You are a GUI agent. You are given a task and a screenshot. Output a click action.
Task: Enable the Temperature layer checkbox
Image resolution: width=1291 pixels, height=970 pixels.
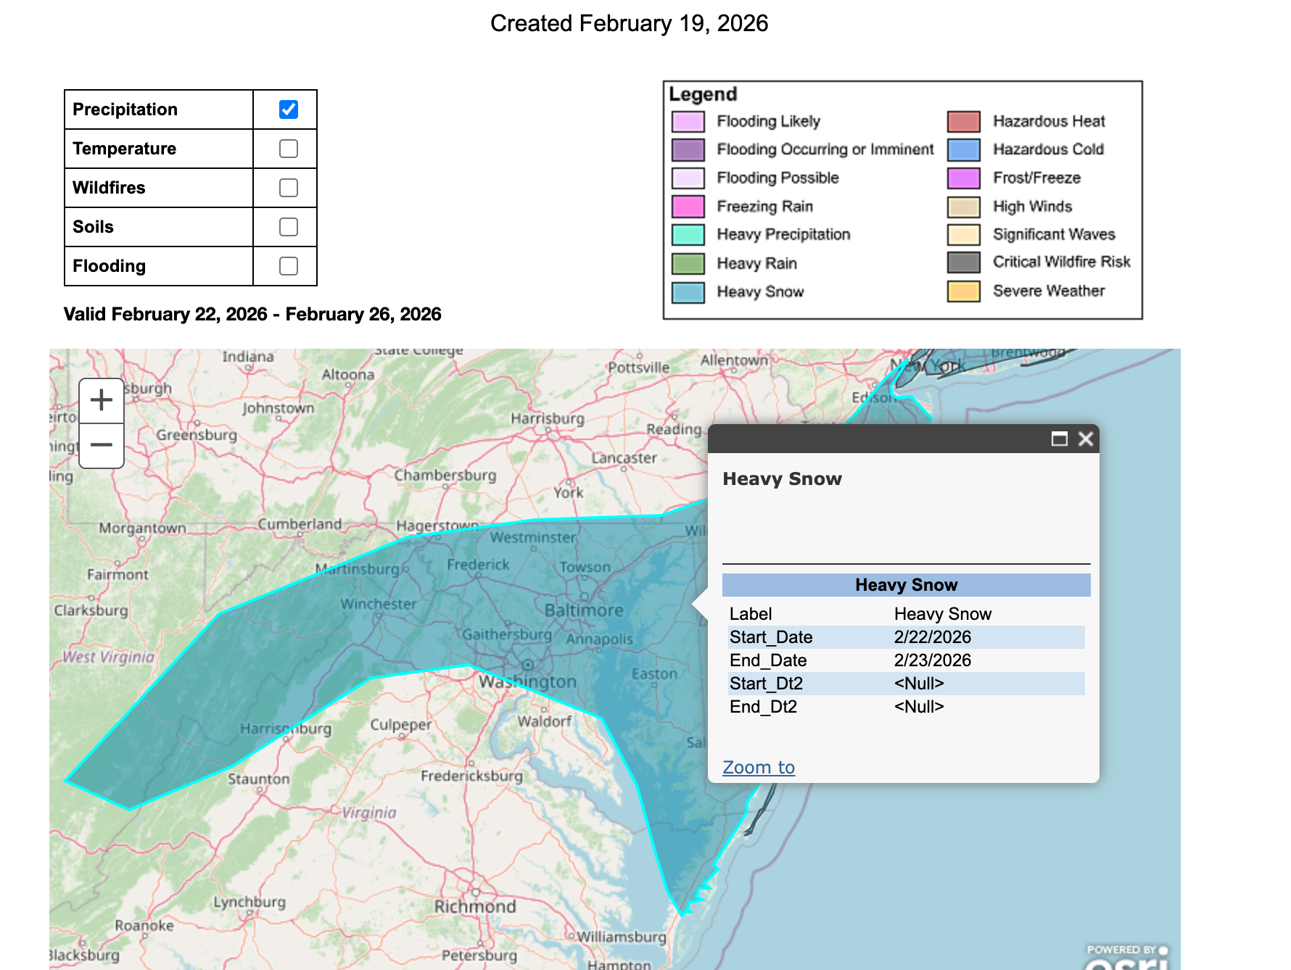pyautogui.click(x=289, y=149)
